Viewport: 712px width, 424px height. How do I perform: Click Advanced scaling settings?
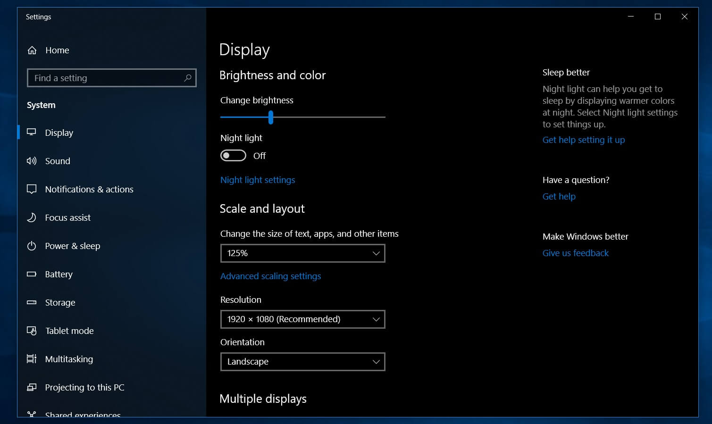(x=270, y=276)
